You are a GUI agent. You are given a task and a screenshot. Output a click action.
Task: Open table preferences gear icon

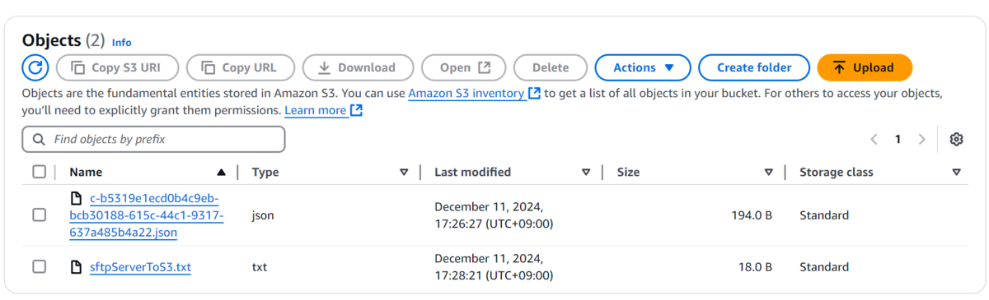click(956, 140)
